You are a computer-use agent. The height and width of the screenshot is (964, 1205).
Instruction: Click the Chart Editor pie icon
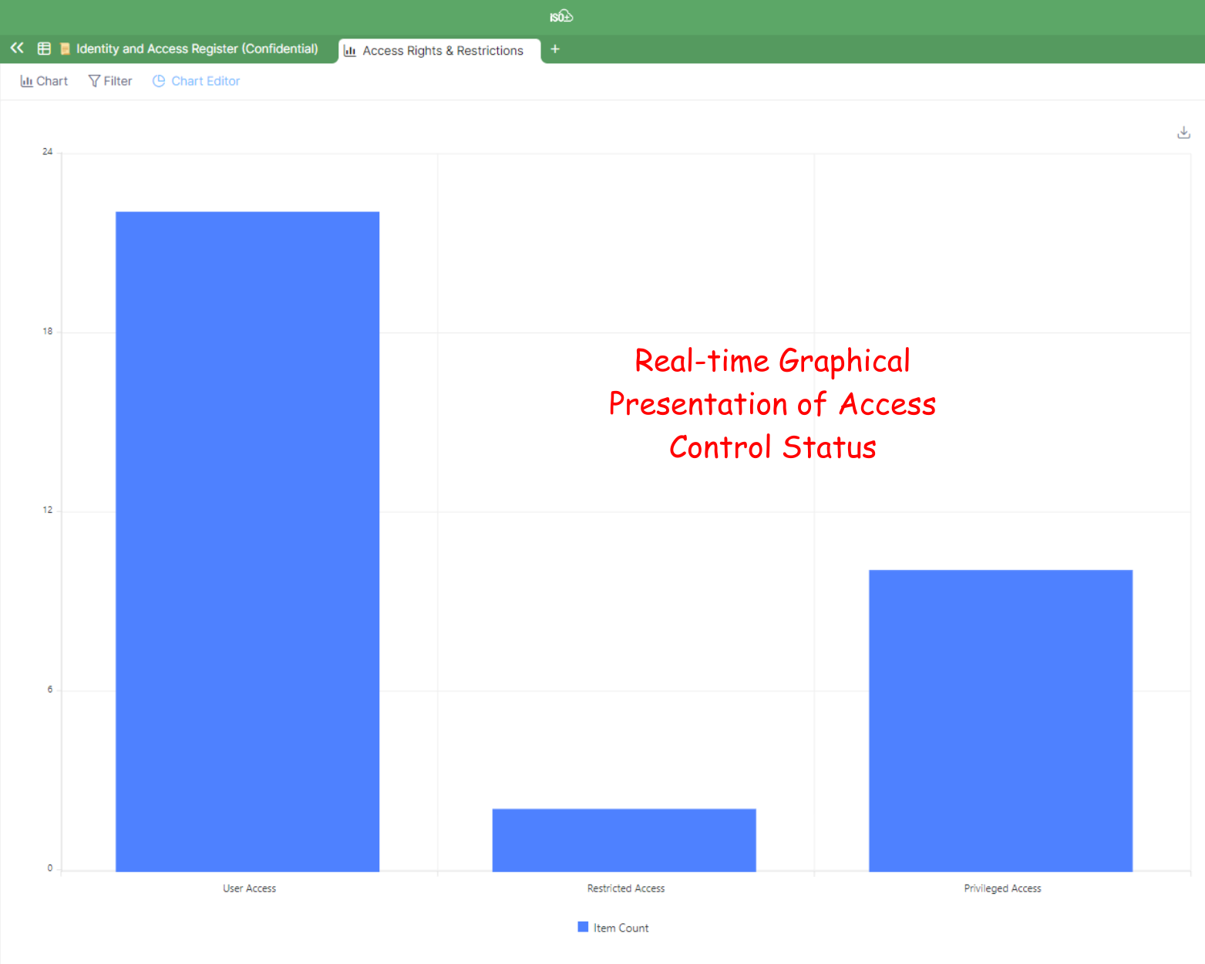159,81
